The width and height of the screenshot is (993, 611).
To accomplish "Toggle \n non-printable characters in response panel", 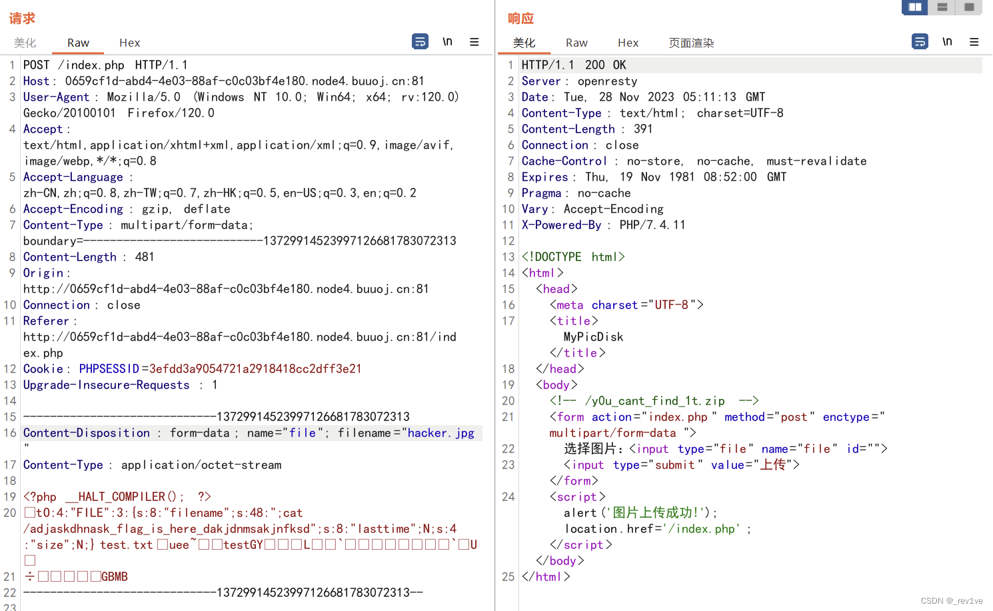I will [x=947, y=41].
